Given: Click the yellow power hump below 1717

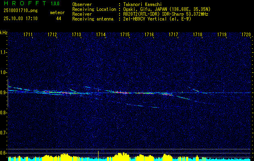Looking at the screenshot, I should [167, 157].
